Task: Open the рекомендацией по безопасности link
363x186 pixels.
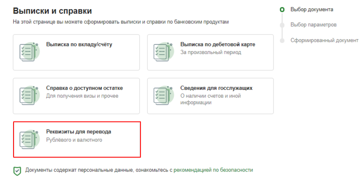Action: coord(213,170)
